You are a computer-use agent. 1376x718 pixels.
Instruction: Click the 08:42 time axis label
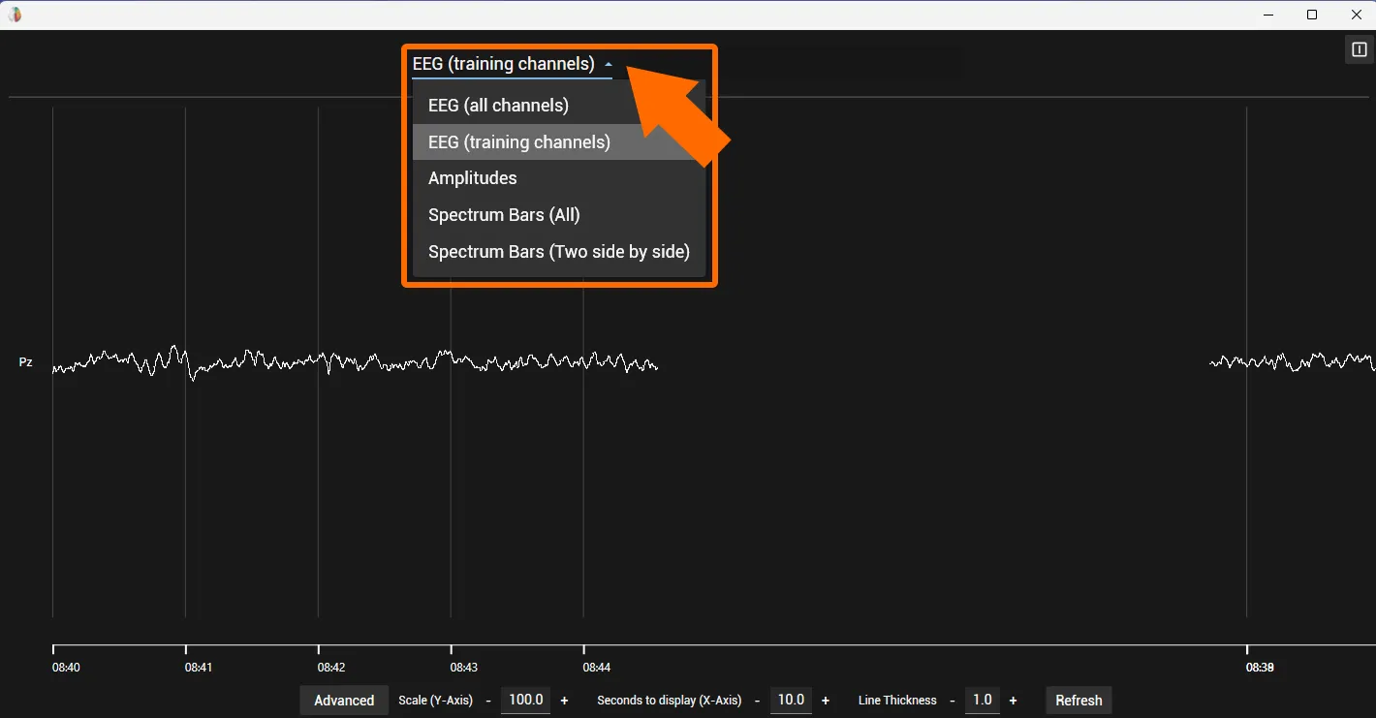[x=331, y=668]
